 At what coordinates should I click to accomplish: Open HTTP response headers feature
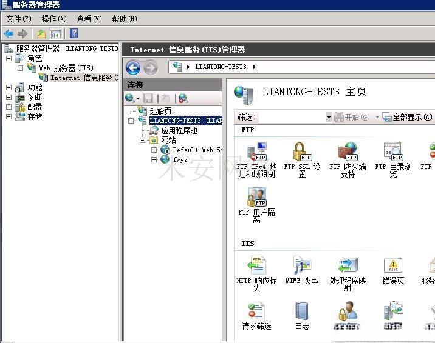(257, 273)
